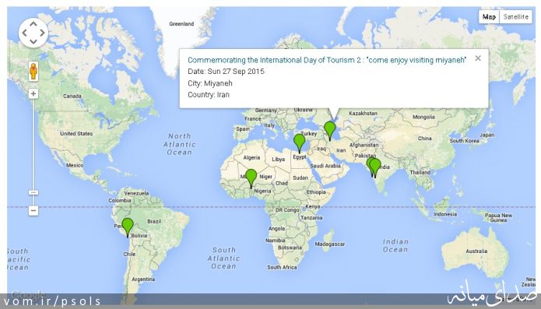The width and height of the screenshot is (541, 309).
Task: Click the 'Country: Iran' text
Action: pyautogui.click(x=209, y=94)
